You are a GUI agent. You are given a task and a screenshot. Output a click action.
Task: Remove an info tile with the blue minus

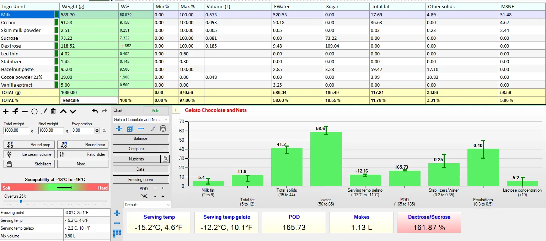pos(117,224)
